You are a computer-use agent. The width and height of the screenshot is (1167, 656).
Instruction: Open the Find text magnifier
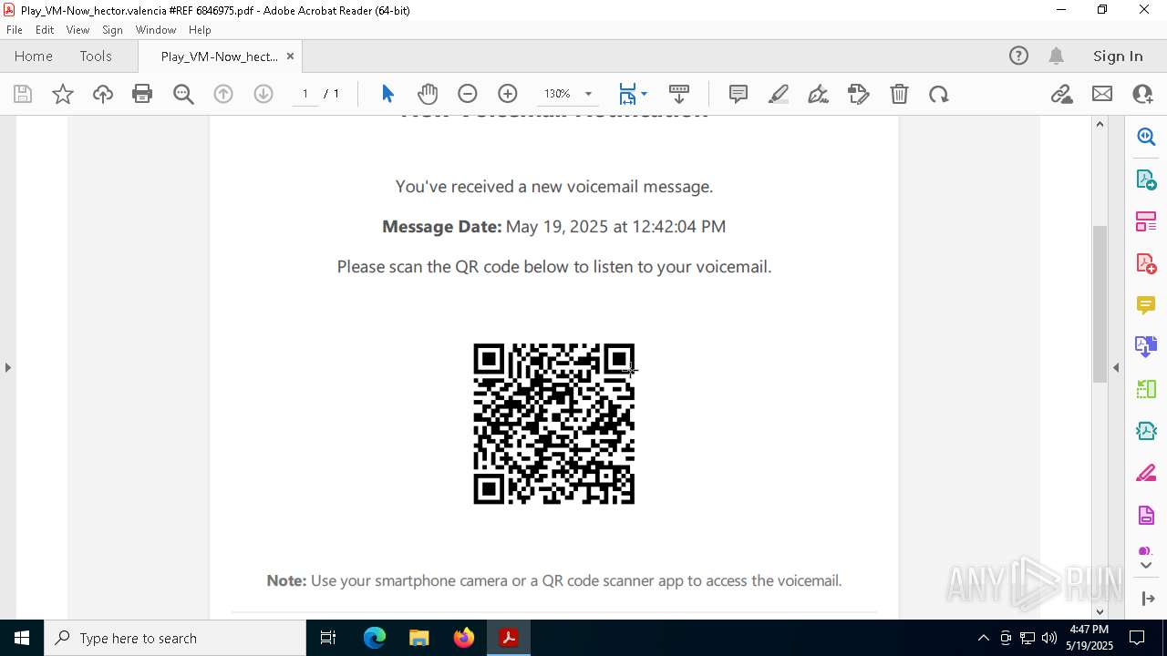pos(183,94)
